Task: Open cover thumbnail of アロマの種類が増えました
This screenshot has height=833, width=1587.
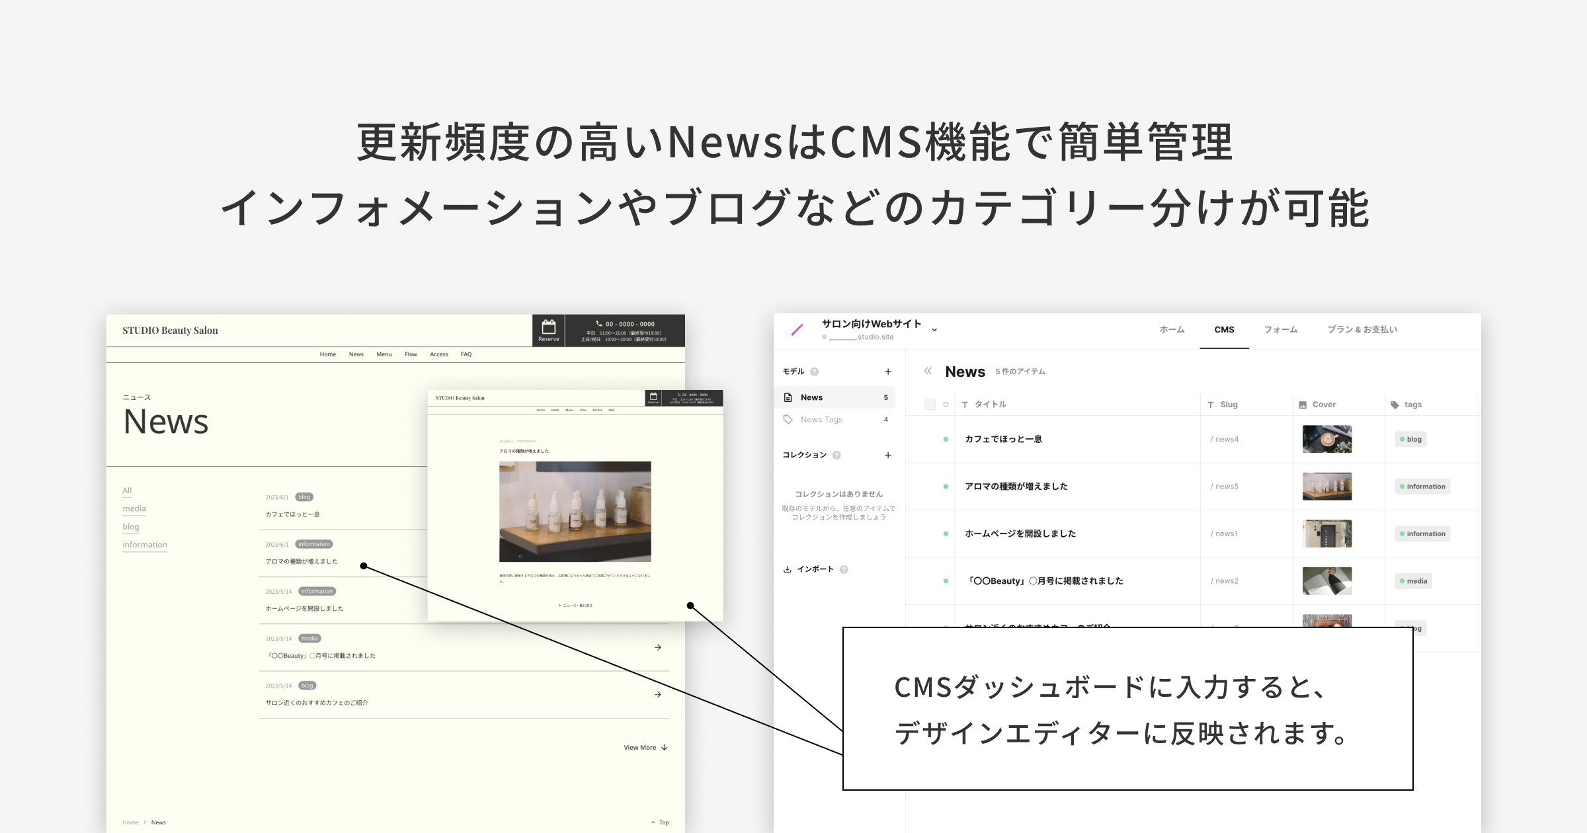Action: click(x=1327, y=487)
